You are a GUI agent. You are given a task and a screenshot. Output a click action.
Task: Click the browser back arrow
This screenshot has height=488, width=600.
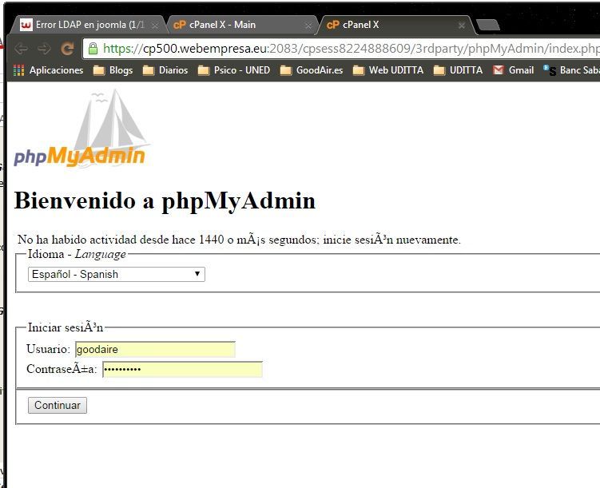pos(21,49)
